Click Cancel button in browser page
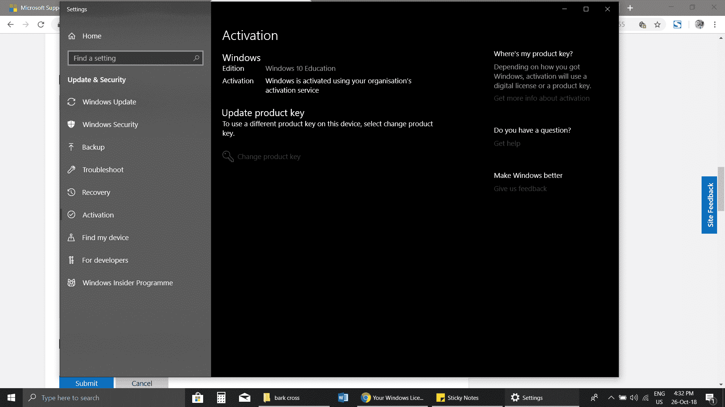The width and height of the screenshot is (725, 407). coord(142,383)
